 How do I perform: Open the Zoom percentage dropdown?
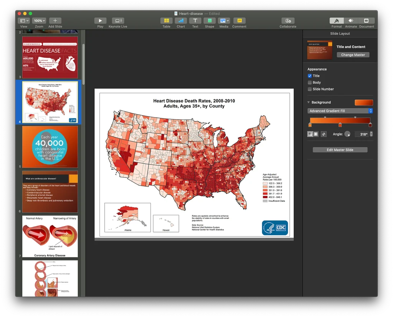pyautogui.click(x=40, y=21)
